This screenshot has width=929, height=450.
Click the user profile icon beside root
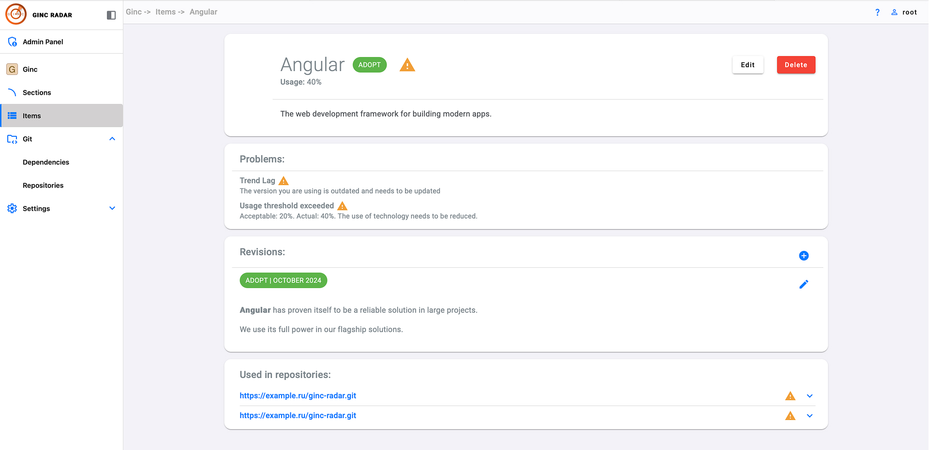(x=894, y=12)
